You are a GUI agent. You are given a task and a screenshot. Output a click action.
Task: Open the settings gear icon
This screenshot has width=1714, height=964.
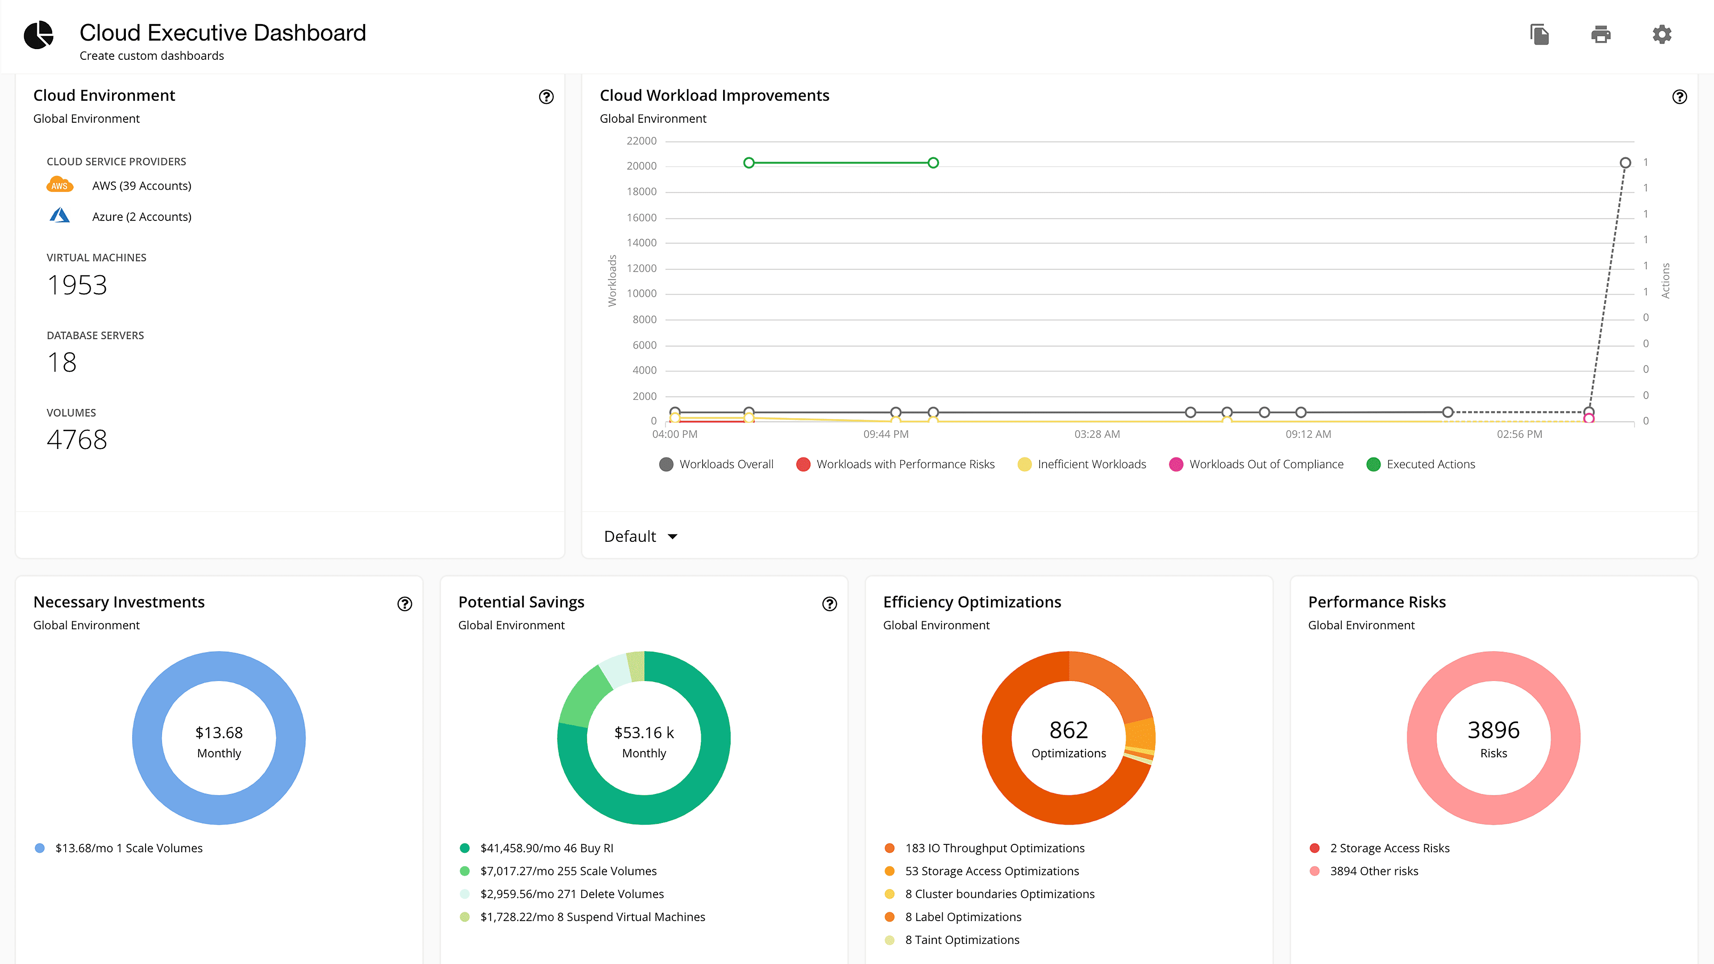tap(1661, 34)
